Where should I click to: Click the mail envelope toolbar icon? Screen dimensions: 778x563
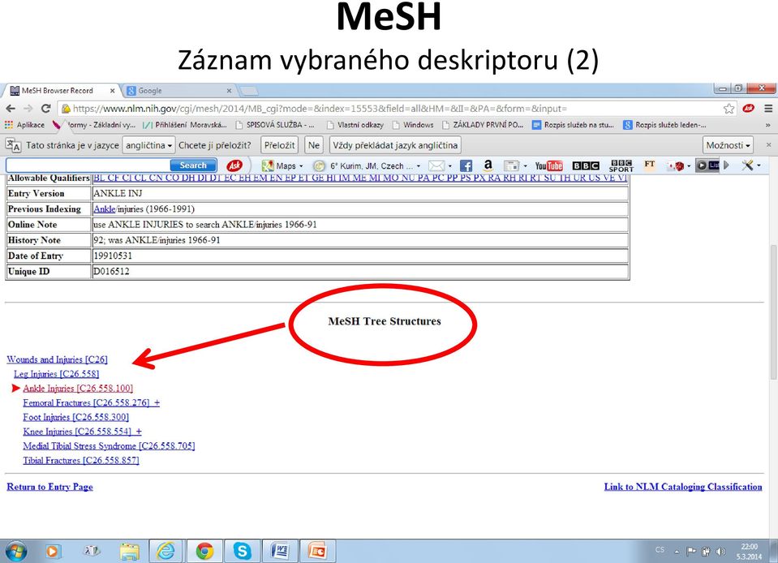tap(436, 165)
